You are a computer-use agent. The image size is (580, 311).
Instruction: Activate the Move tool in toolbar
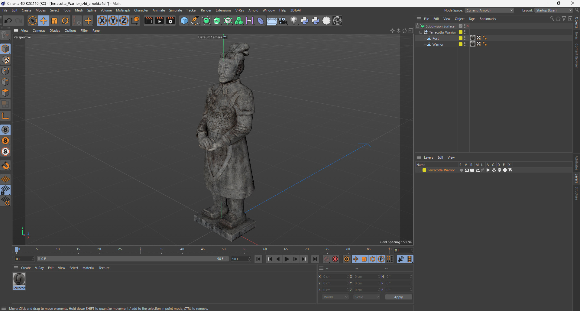click(x=44, y=21)
